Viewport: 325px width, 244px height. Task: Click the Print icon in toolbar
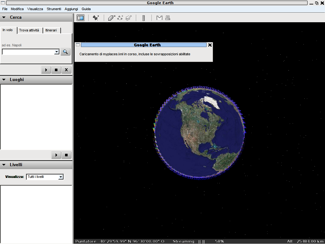(x=168, y=18)
